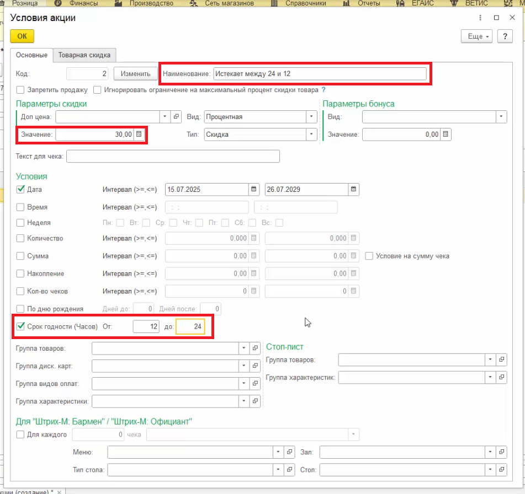
Task: Click open-form icon next to Доп цена
Action: (x=177, y=117)
